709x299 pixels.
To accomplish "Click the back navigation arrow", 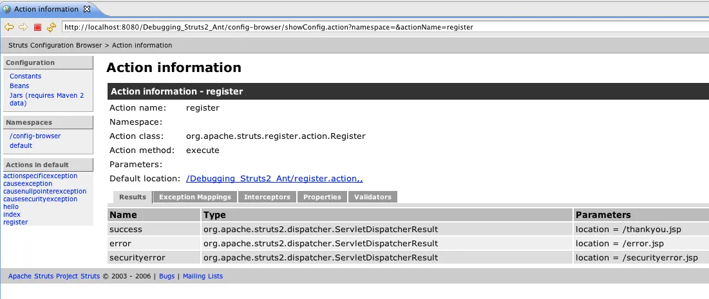I will coord(9,27).
